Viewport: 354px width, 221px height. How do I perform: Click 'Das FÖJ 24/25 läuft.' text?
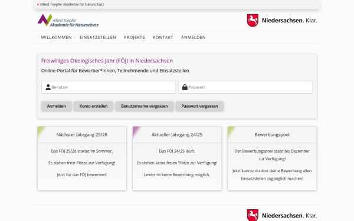point(177,151)
